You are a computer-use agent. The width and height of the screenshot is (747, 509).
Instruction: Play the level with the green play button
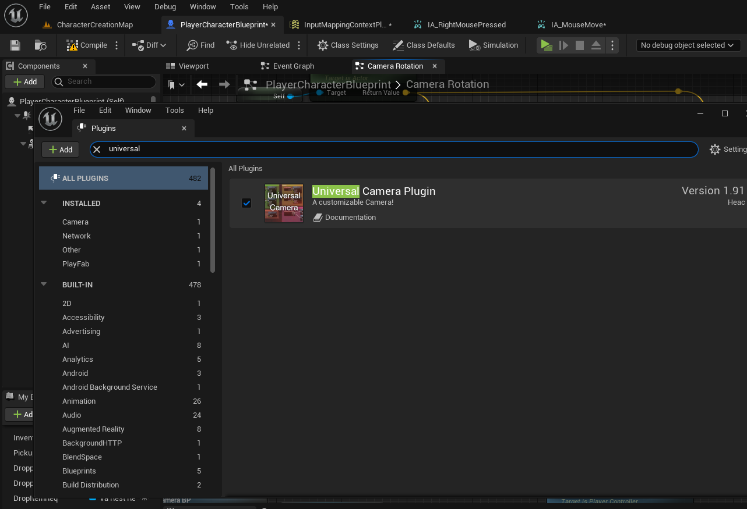point(546,45)
